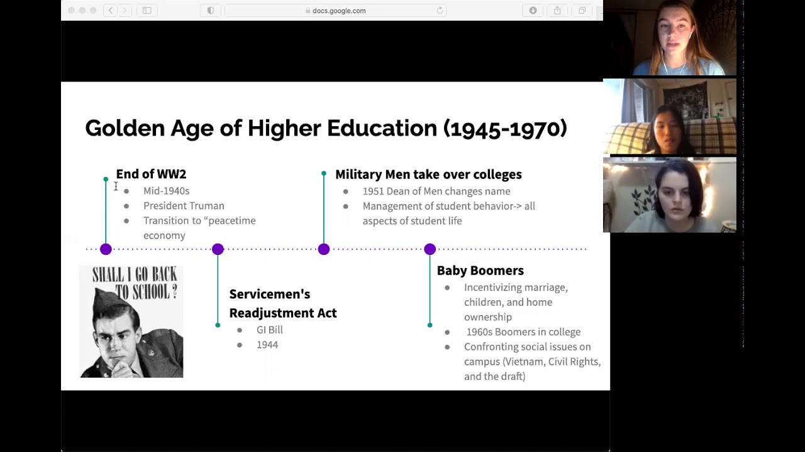Select the End of WW2 heading
The image size is (805, 452).
tap(151, 174)
